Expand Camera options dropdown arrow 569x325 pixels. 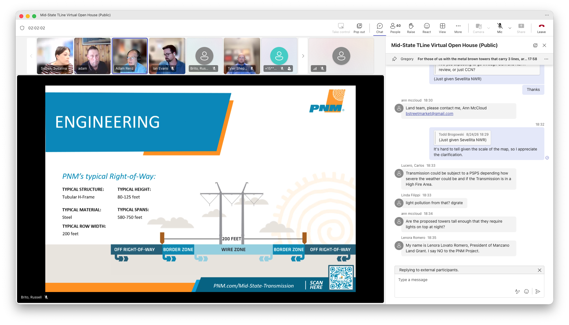coord(489,28)
